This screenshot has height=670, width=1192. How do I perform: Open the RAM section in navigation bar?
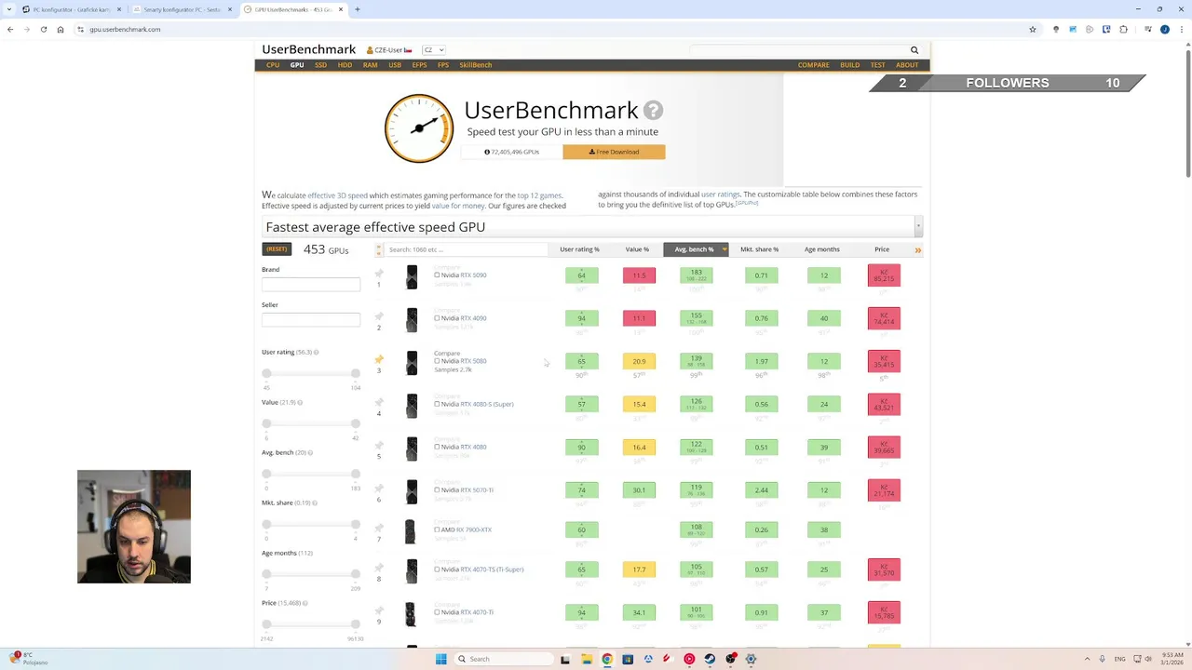point(370,65)
